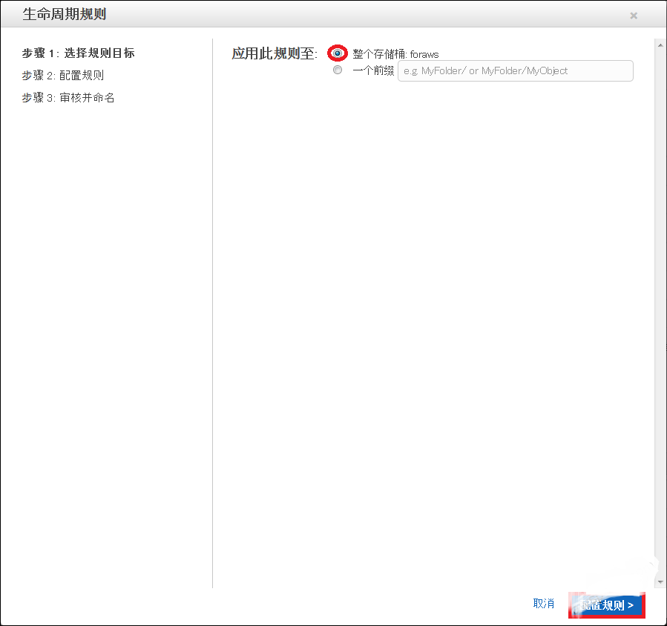Select the 整个存储桶 radio button
667x626 pixels.
pyautogui.click(x=338, y=53)
